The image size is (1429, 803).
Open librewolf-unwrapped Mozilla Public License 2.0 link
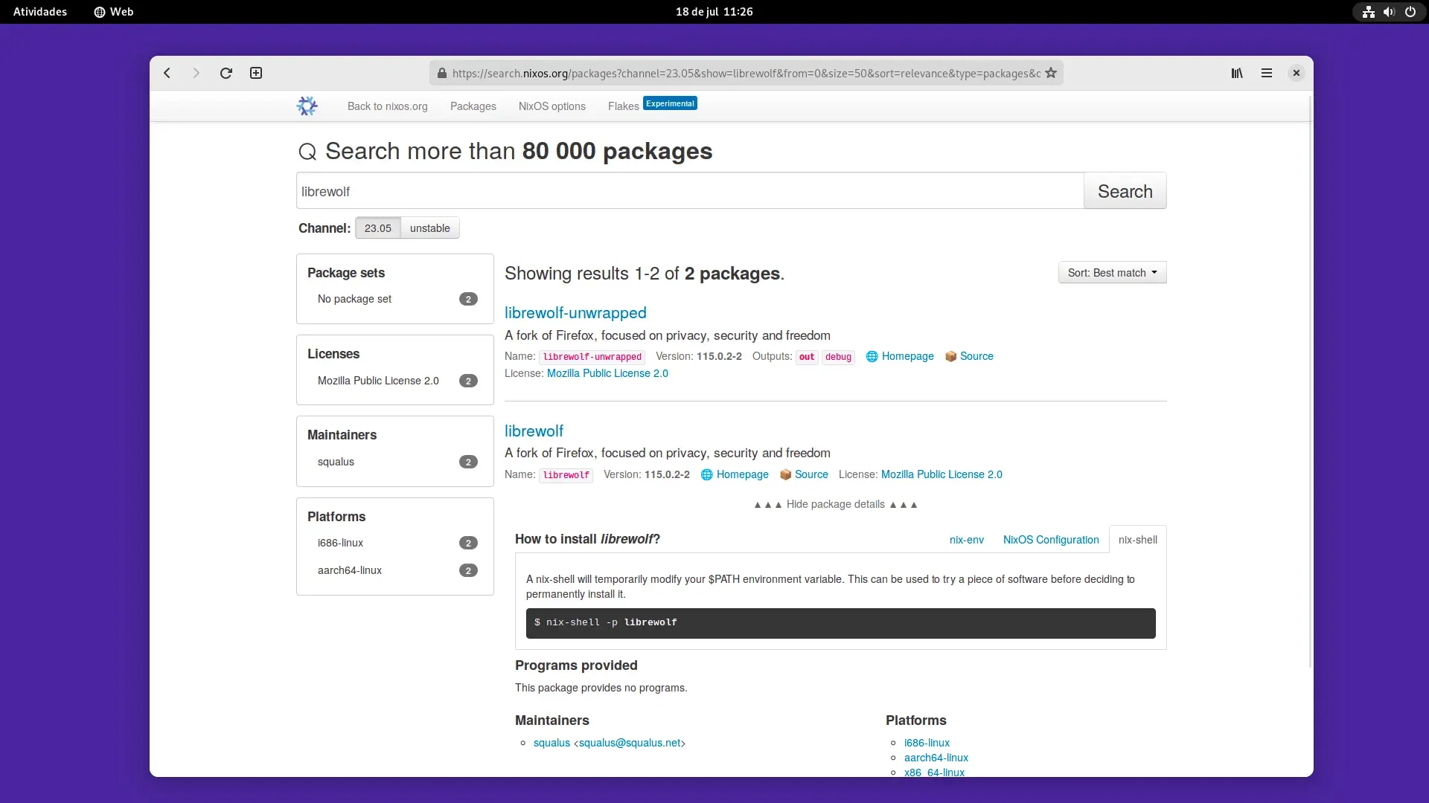[607, 373]
